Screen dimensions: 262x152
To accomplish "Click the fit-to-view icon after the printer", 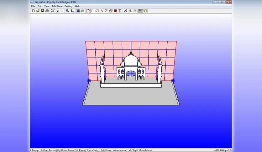I will click(53, 11).
